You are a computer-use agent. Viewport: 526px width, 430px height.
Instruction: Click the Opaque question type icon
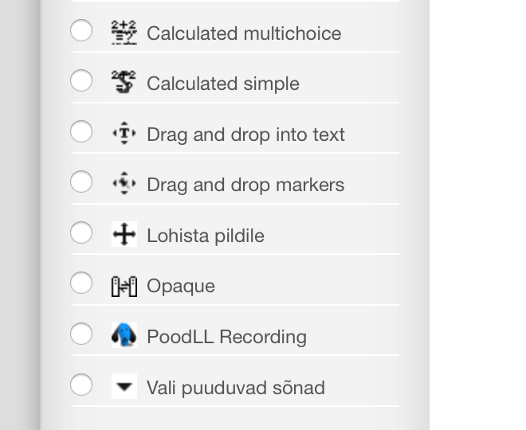124,286
